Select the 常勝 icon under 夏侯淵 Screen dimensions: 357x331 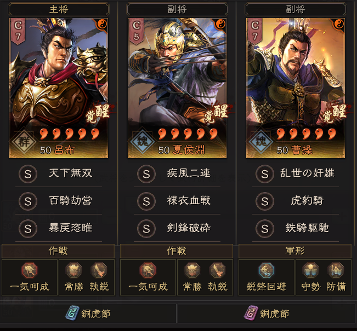pos(192,270)
